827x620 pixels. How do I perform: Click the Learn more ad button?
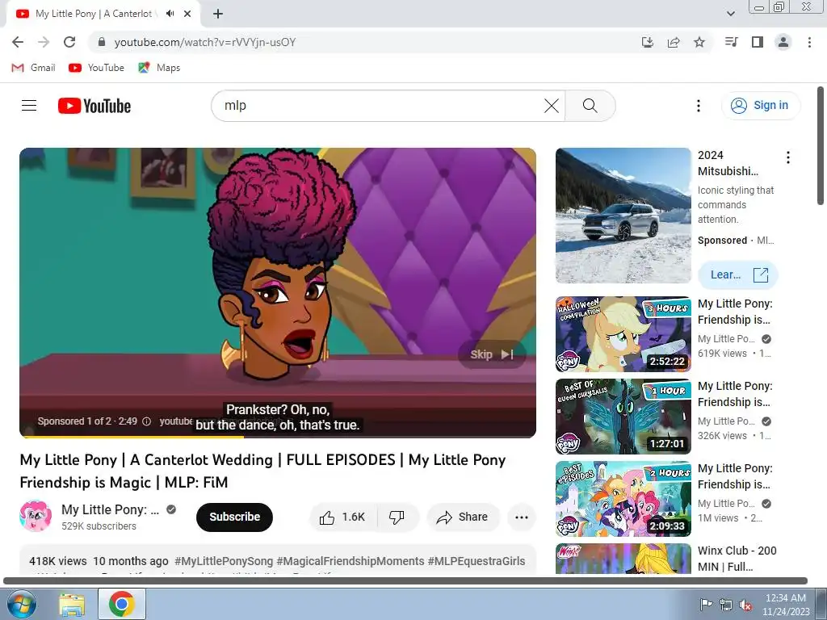(x=737, y=274)
